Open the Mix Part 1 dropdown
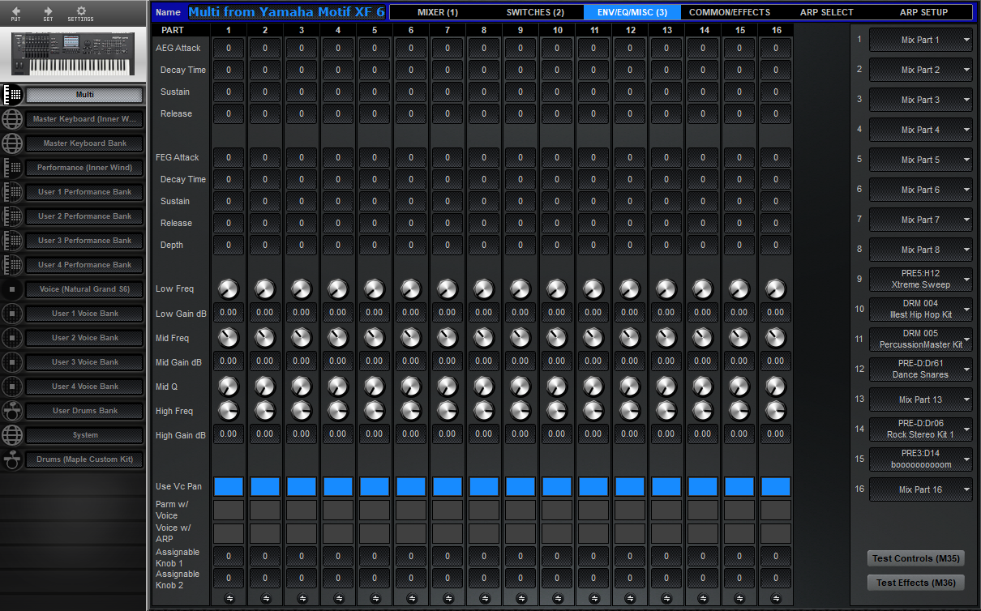981x611 pixels. (920, 39)
